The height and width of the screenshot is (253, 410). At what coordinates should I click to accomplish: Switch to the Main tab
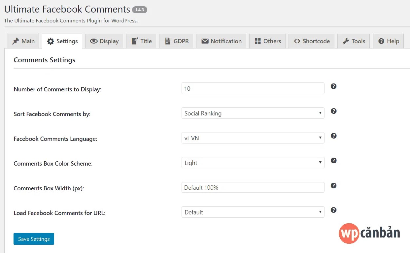click(x=23, y=41)
